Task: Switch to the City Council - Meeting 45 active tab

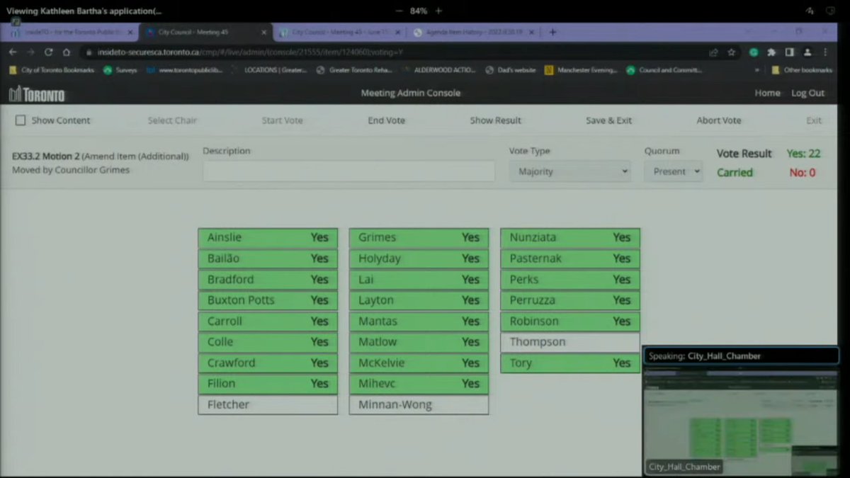Action: [205, 33]
